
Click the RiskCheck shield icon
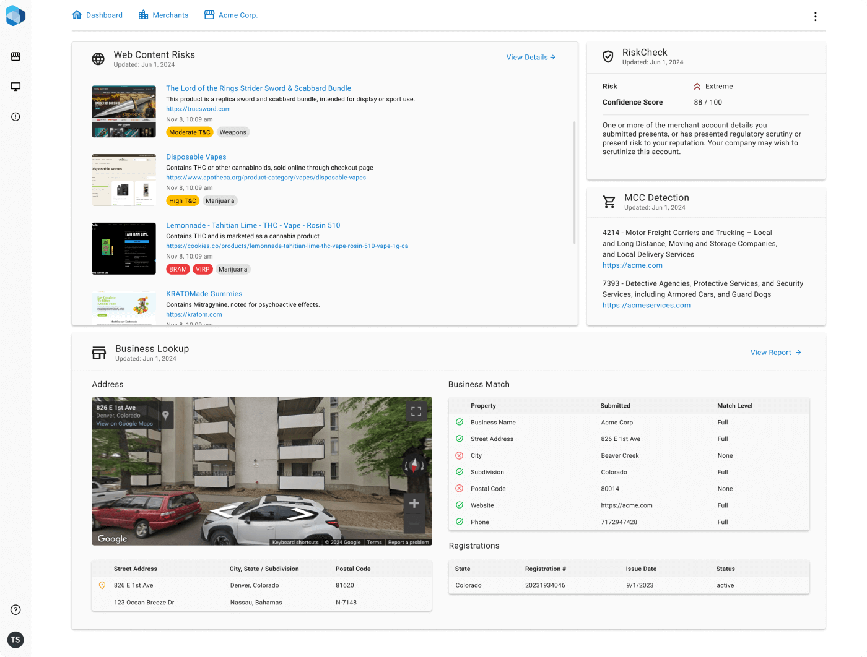point(609,56)
